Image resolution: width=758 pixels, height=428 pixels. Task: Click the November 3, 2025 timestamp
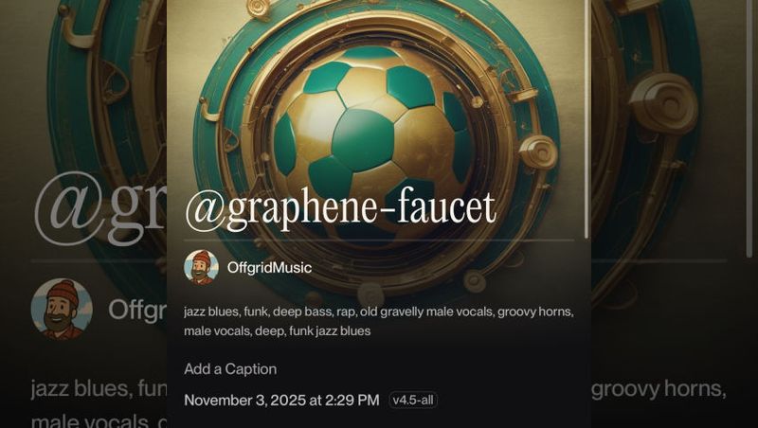[x=281, y=400]
